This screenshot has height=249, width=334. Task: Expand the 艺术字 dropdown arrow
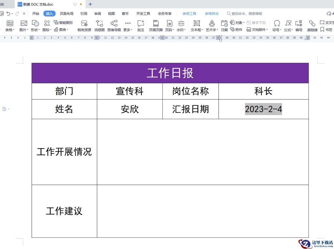pos(217,30)
